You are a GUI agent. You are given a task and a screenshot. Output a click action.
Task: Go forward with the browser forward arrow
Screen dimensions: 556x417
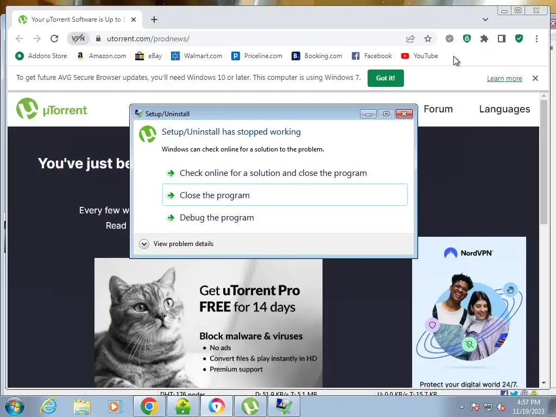[x=37, y=39]
